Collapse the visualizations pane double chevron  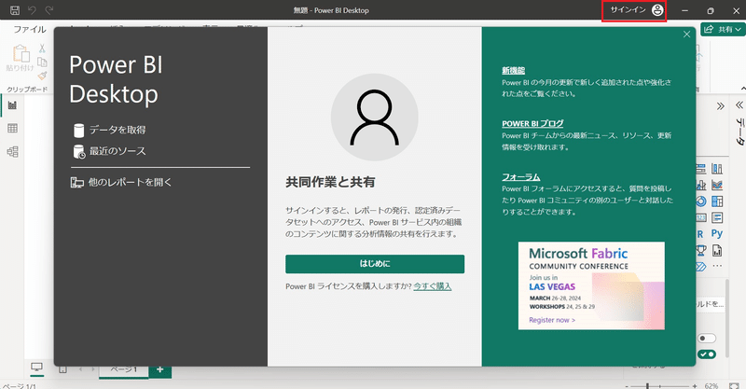click(720, 105)
